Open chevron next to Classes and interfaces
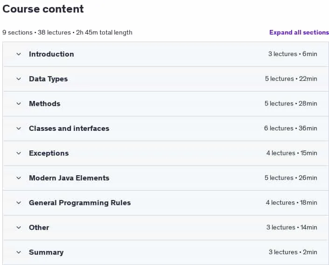Viewport: 329px width, 265px height. click(19, 129)
